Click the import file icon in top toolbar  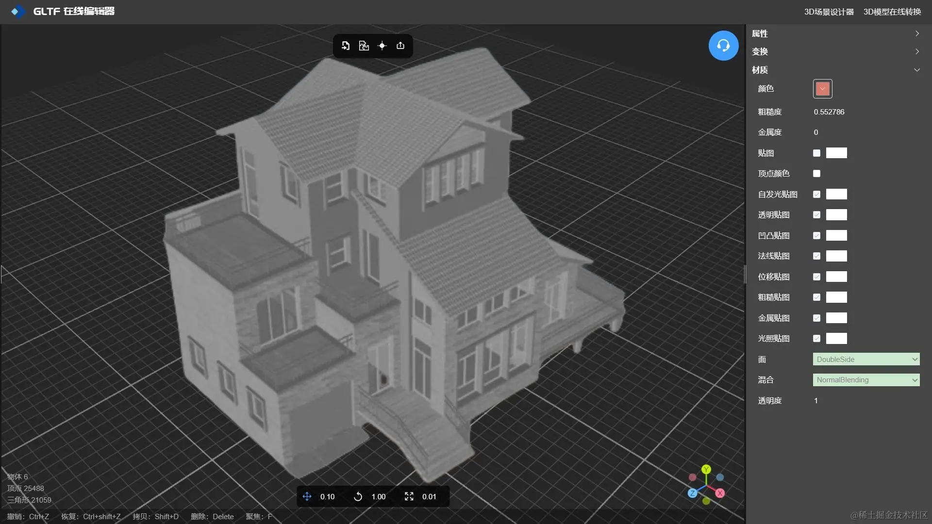(346, 46)
